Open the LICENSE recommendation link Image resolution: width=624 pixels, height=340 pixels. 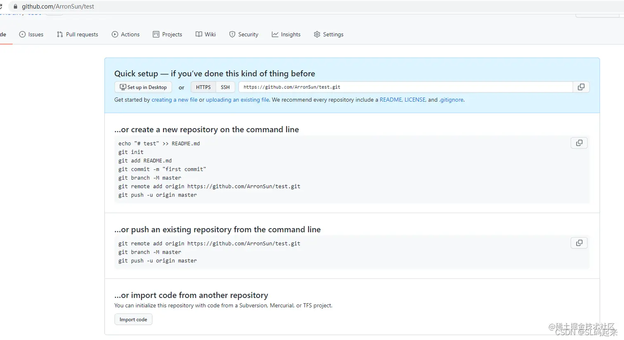415,100
